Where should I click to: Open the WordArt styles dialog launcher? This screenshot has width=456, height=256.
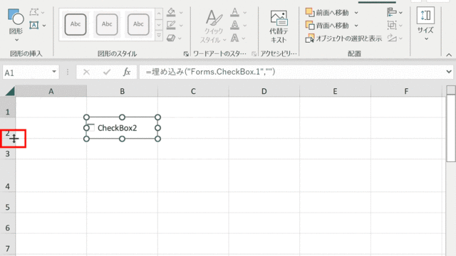tap(254, 54)
